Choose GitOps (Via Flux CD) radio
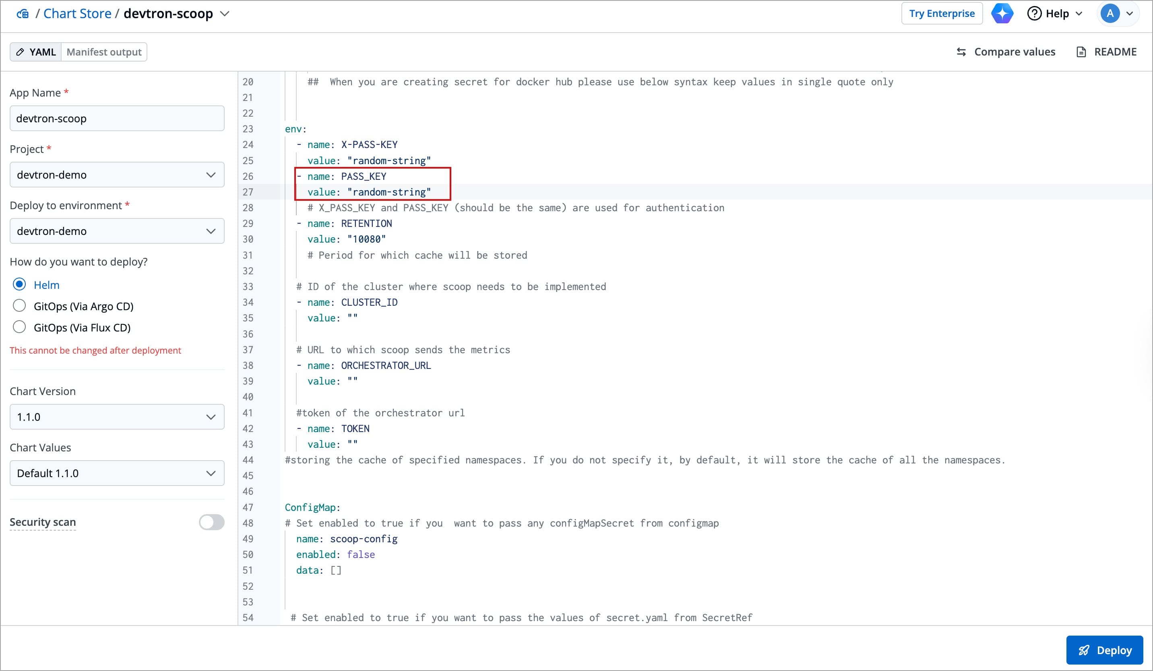Image resolution: width=1153 pixels, height=671 pixels. [x=19, y=327]
